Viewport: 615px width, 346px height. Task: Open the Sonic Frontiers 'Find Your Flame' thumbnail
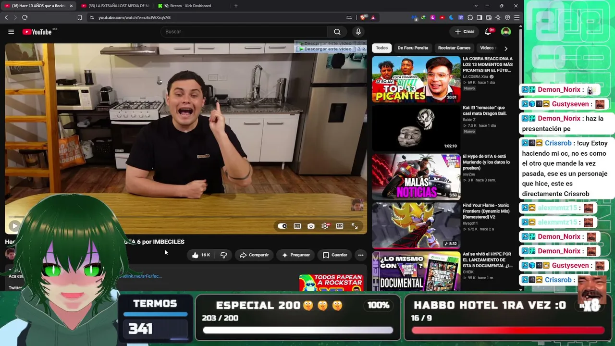tap(416, 225)
